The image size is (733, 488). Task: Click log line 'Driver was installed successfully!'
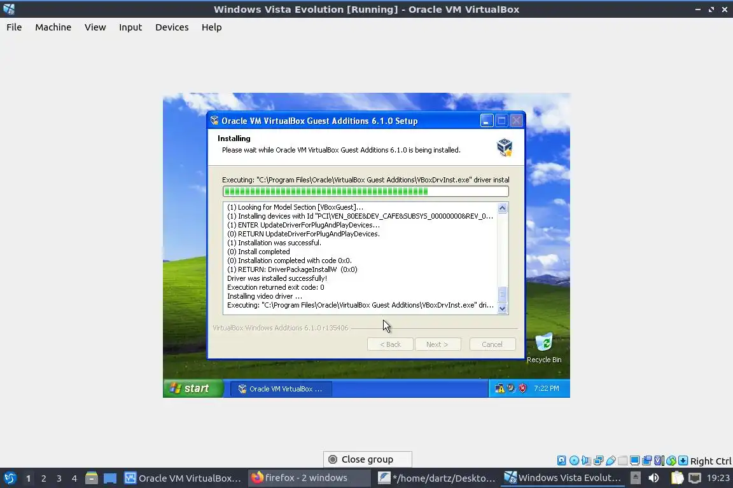click(277, 278)
